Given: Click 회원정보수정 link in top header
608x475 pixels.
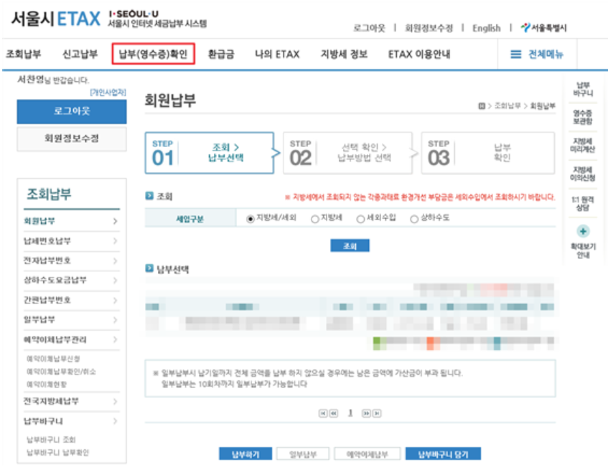Looking at the screenshot, I should (x=429, y=28).
